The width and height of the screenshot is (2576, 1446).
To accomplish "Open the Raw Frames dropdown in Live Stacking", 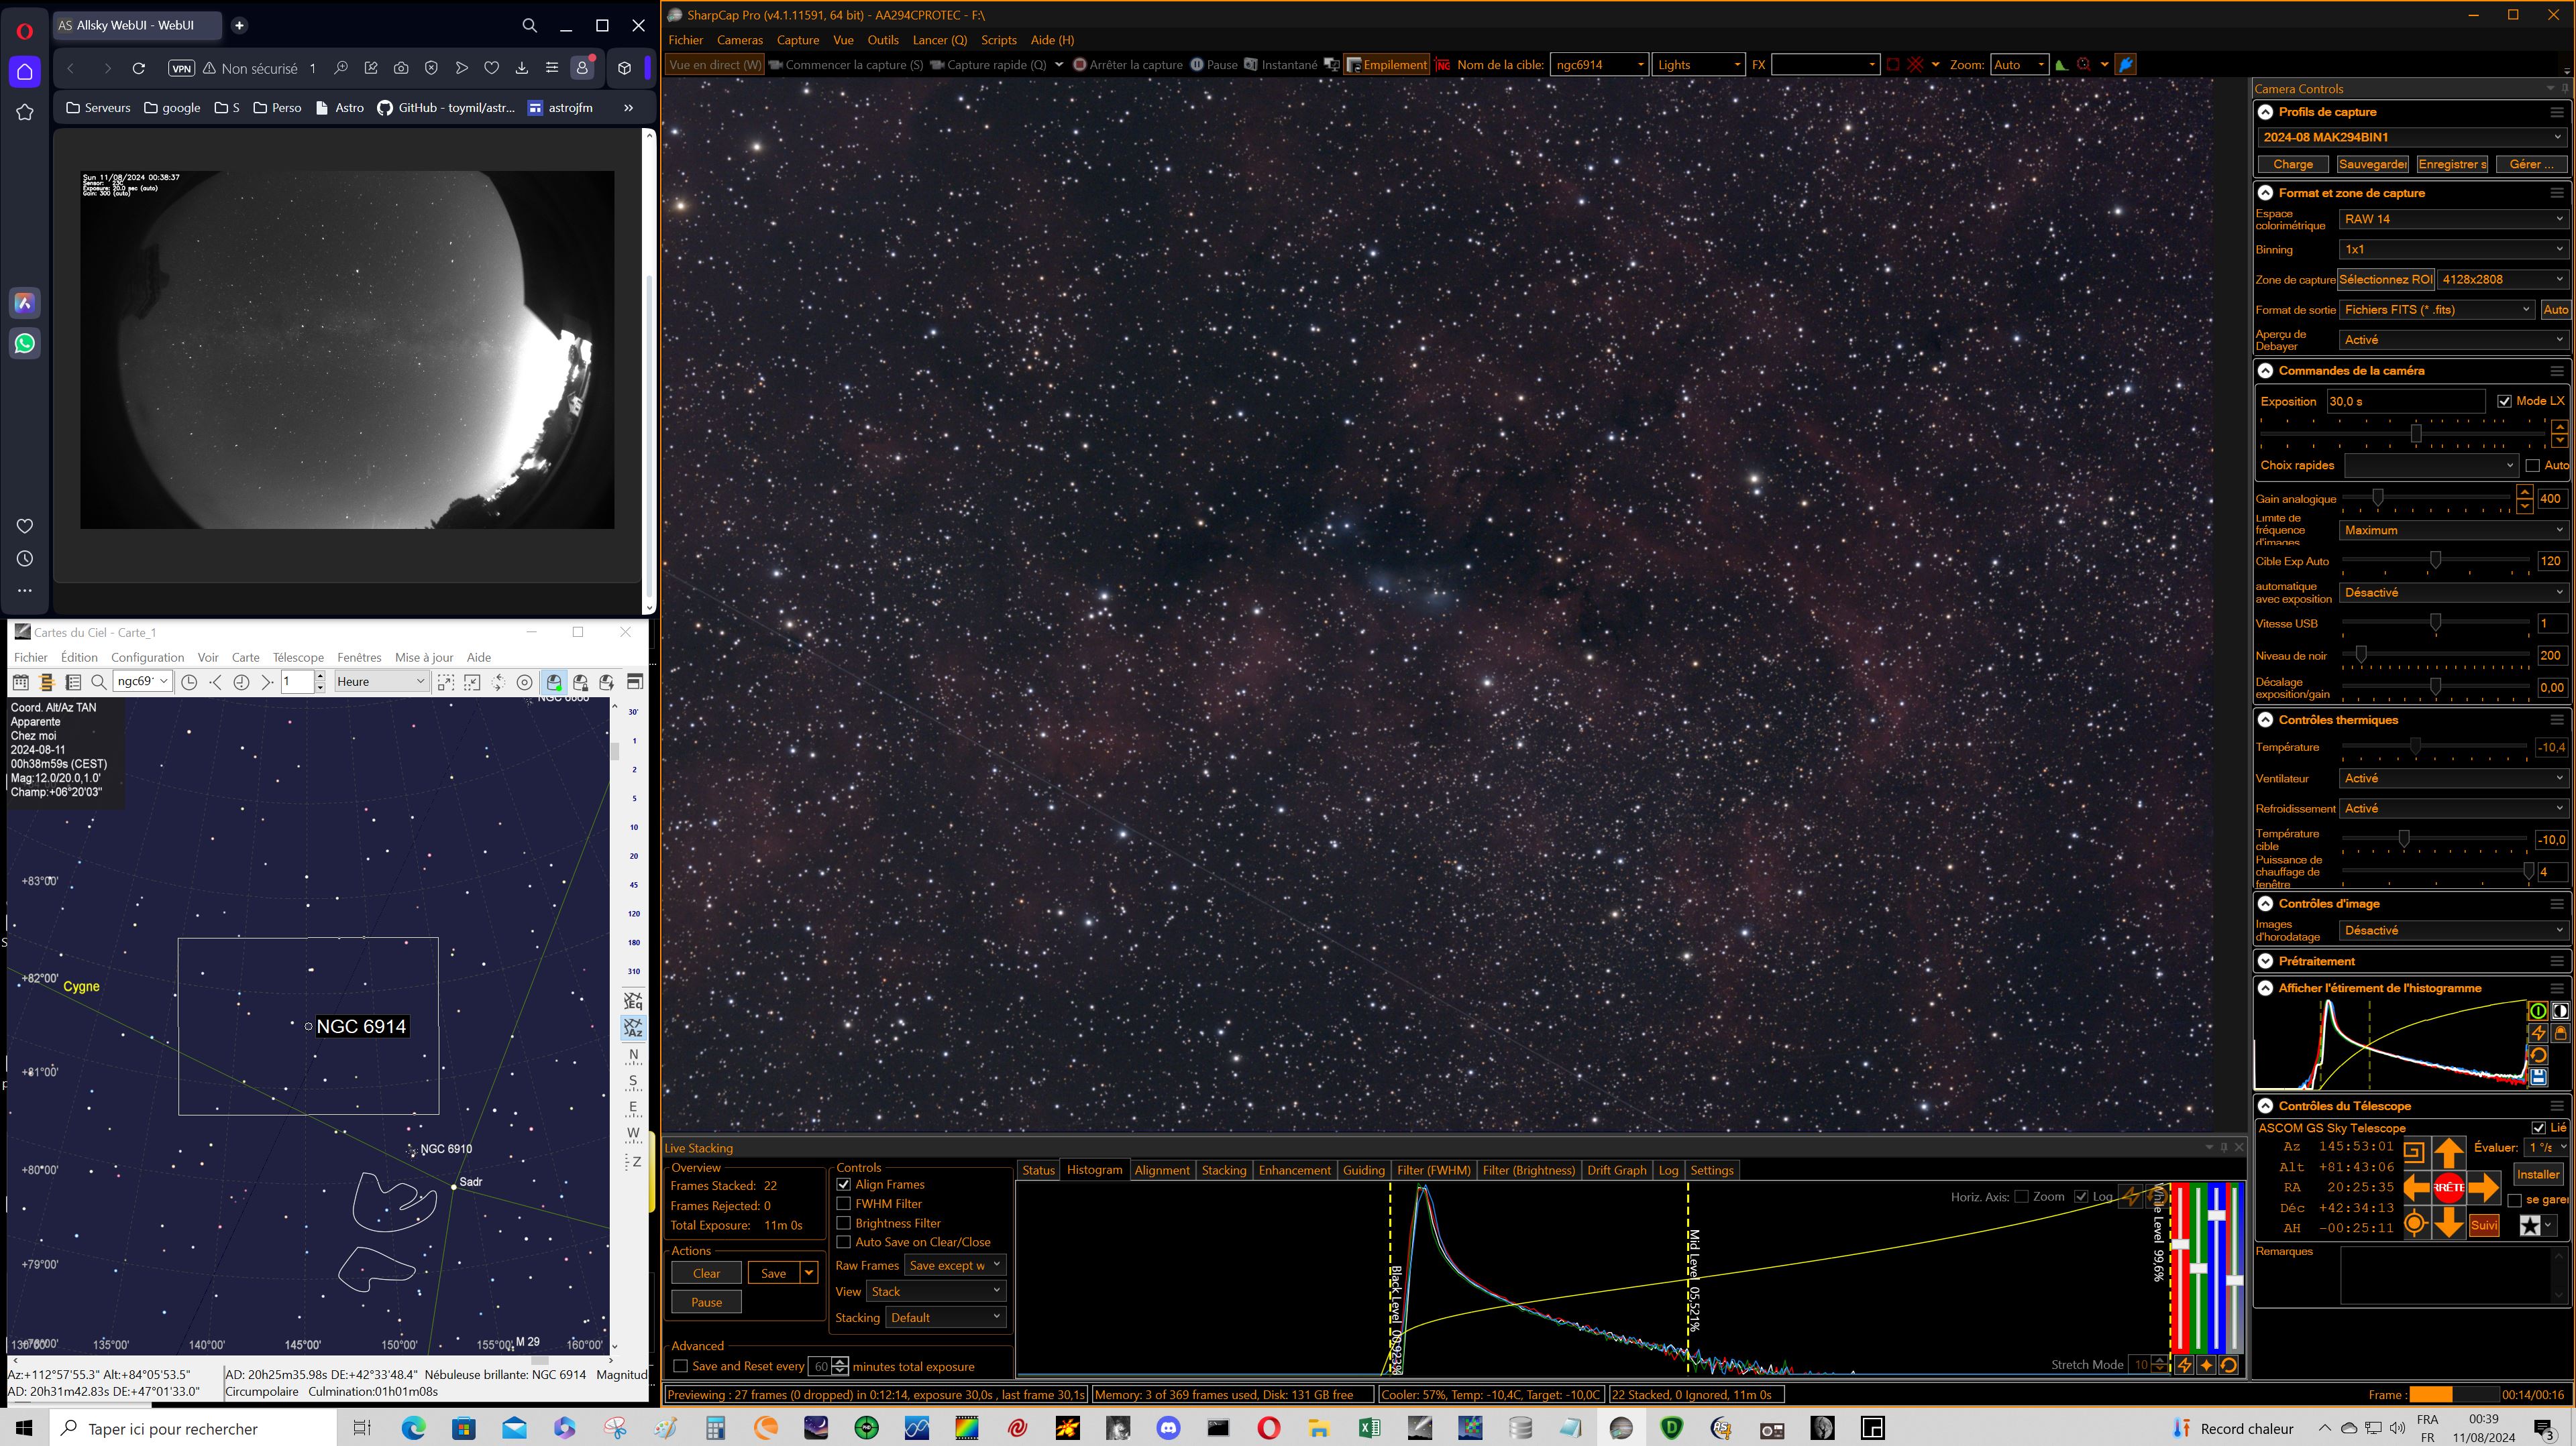I will click(x=954, y=1266).
